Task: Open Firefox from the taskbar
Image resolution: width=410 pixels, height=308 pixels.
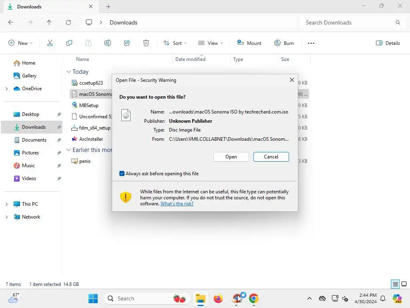Action: [x=218, y=298]
